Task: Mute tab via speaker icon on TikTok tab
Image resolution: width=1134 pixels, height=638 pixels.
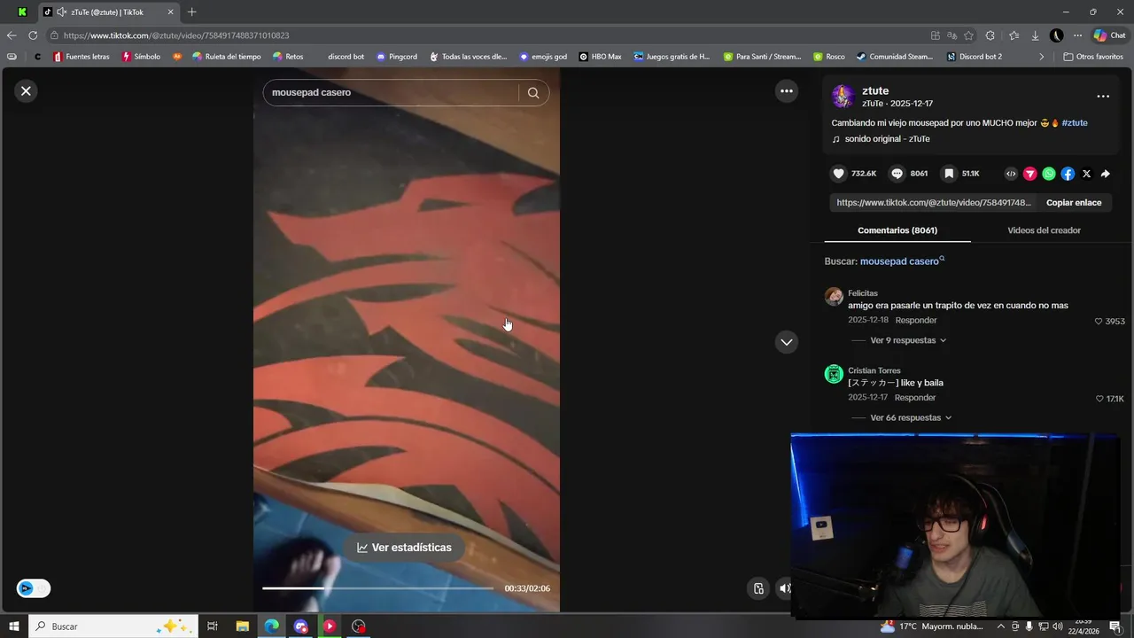Action: tap(61, 12)
